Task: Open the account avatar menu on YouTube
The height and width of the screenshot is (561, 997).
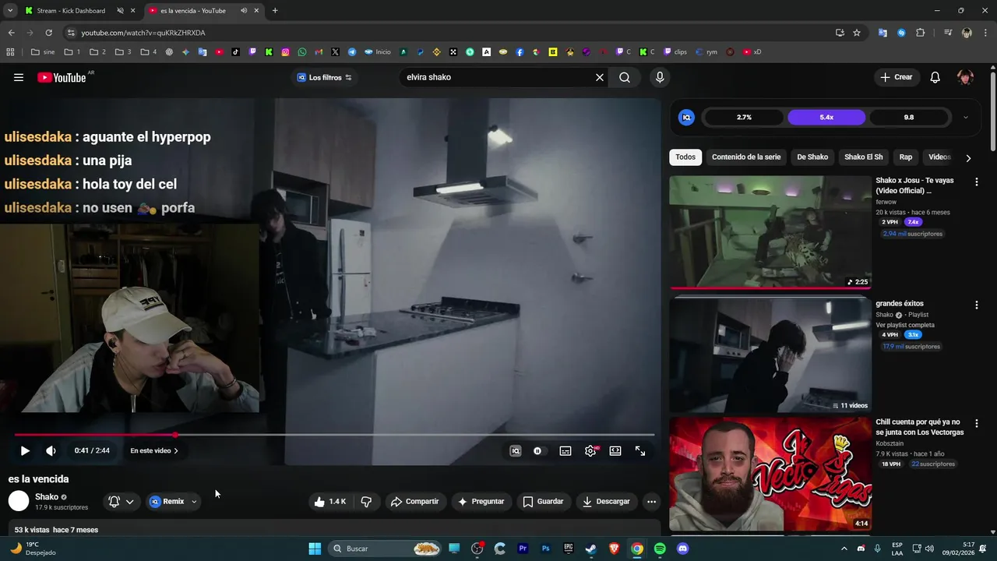Action: coord(965,77)
